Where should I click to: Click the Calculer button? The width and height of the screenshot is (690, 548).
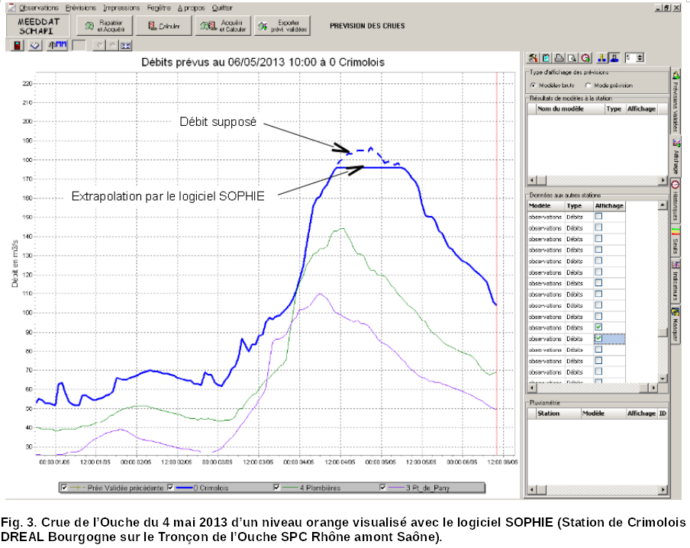pos(163,26)
